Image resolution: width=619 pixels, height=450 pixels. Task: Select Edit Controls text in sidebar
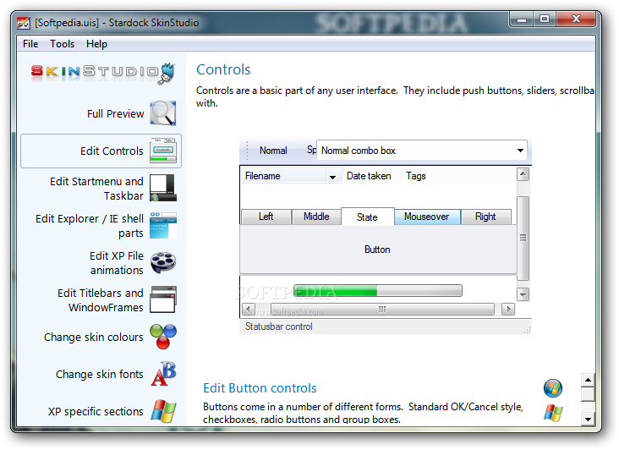pyautogui.click(x=112, y=151)
